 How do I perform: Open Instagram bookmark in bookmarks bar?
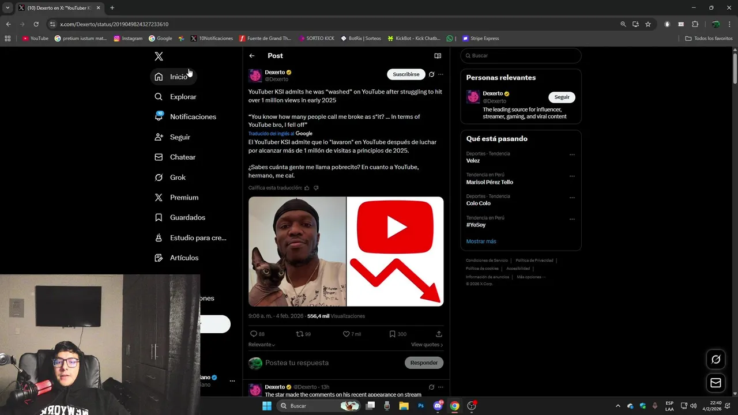tap(128, 39)
